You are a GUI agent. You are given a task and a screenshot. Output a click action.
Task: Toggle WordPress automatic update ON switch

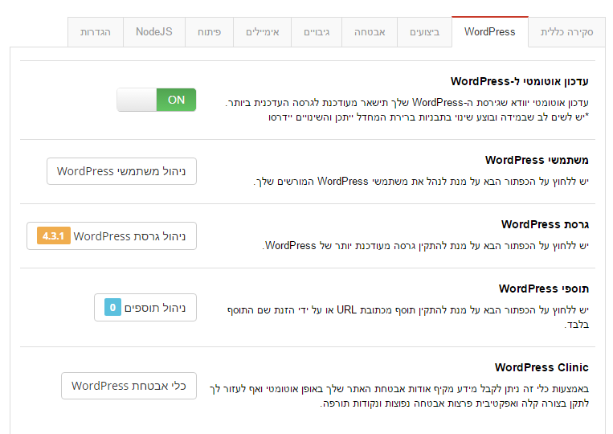(157, 100)
